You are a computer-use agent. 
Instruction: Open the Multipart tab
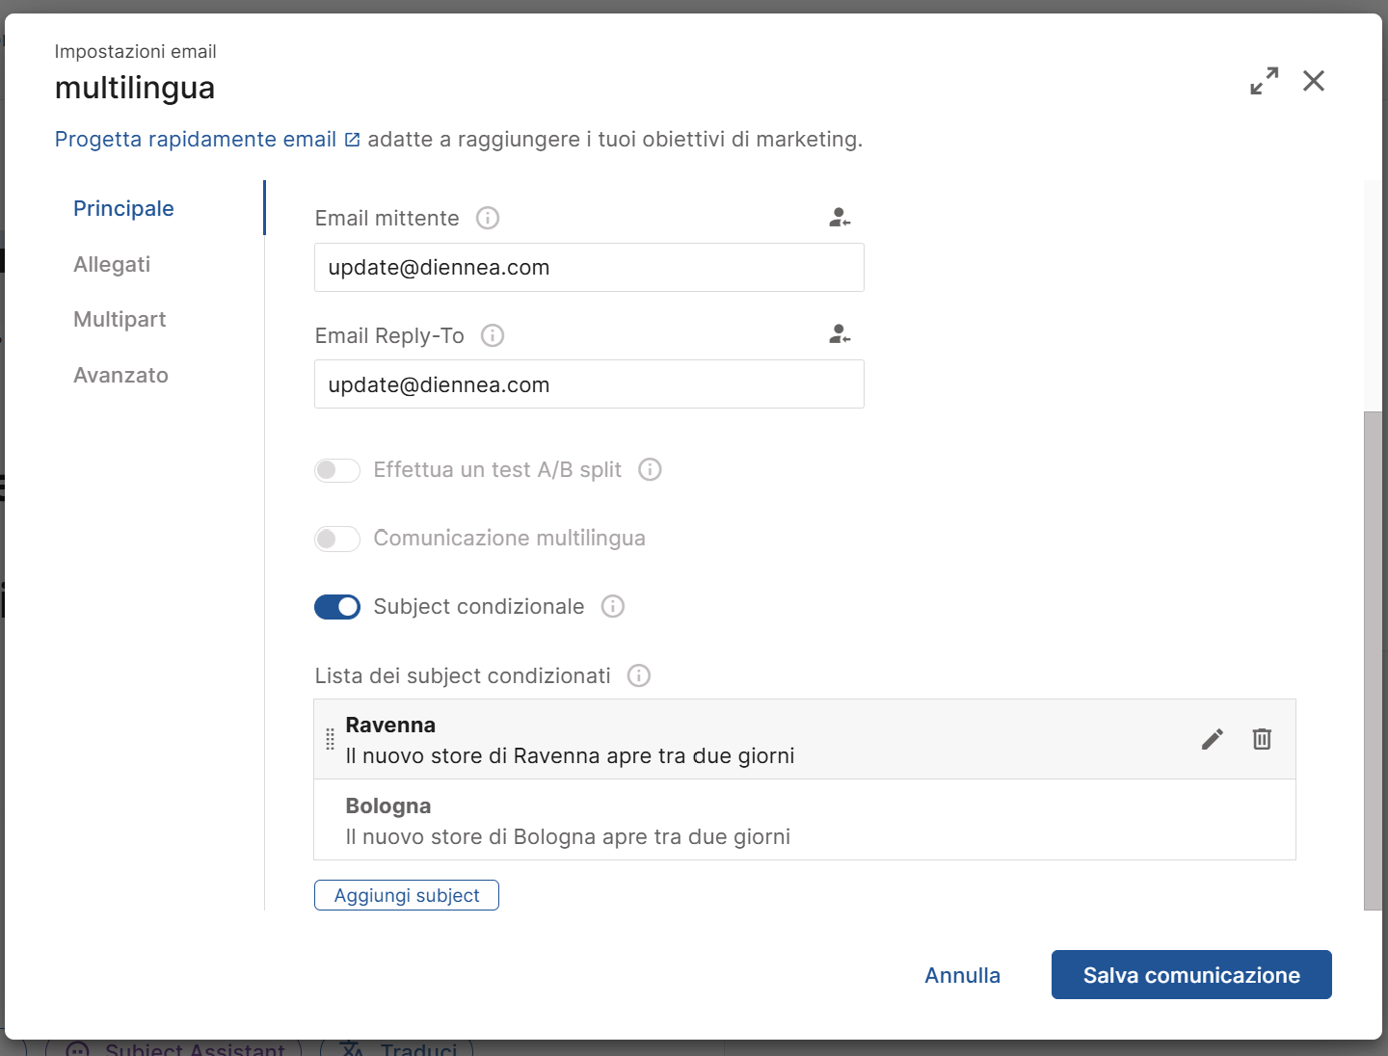pos(120,319)
